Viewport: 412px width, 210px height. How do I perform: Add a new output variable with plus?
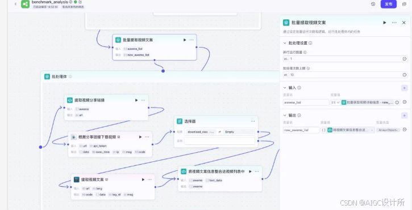pos(405,115)
